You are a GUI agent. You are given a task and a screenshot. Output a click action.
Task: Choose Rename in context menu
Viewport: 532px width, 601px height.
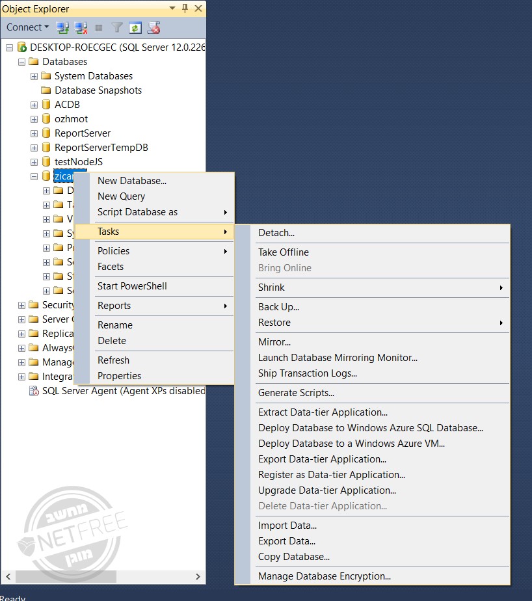pos(154,325)
